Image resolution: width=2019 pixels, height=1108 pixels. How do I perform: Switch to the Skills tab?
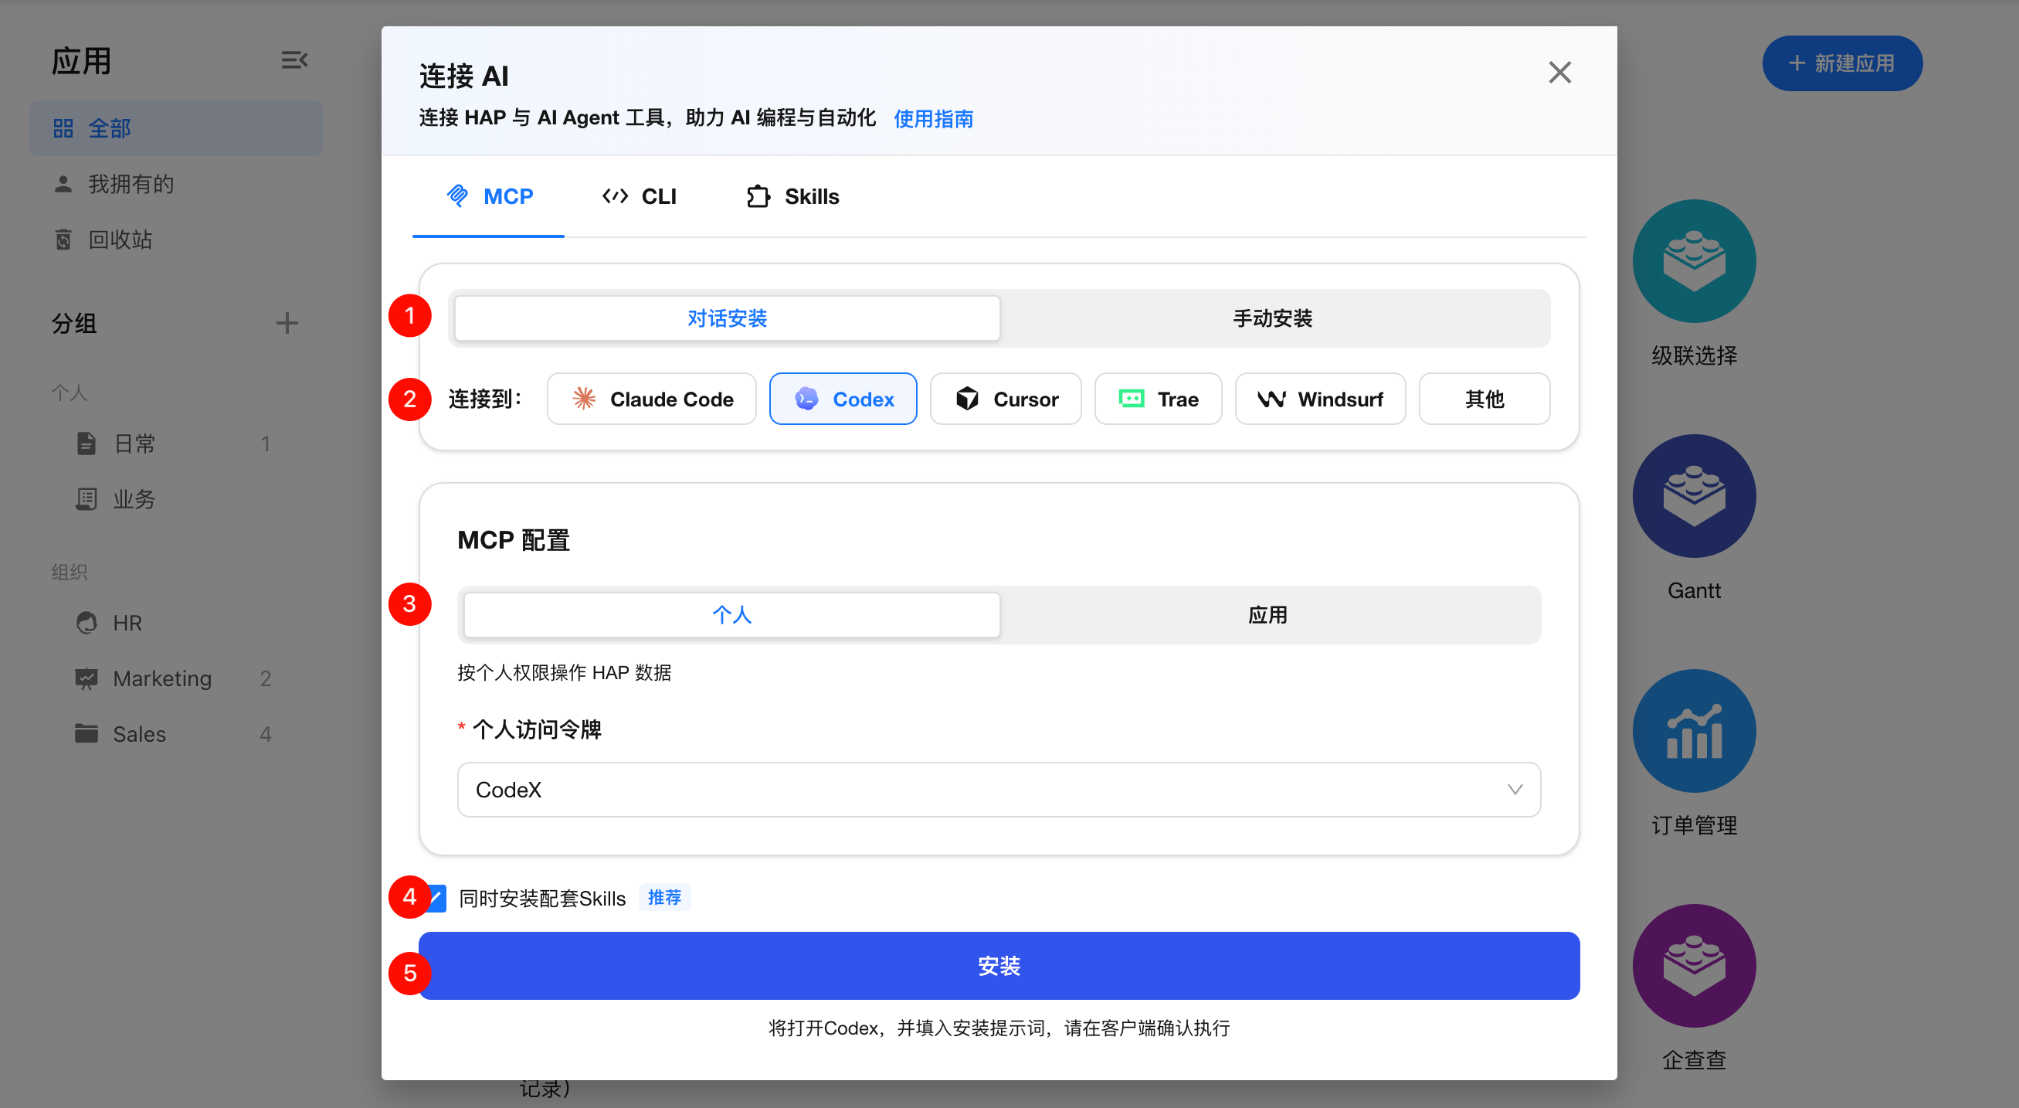pos(792,196)
